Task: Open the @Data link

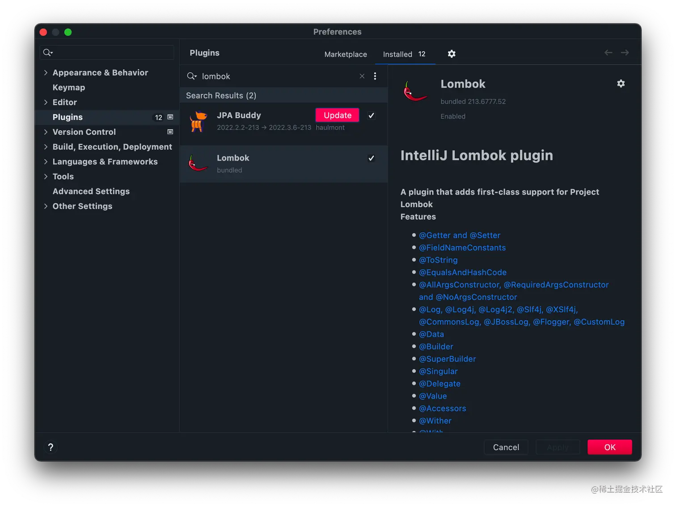Action: pyautogui.click(x=431, y=334)
